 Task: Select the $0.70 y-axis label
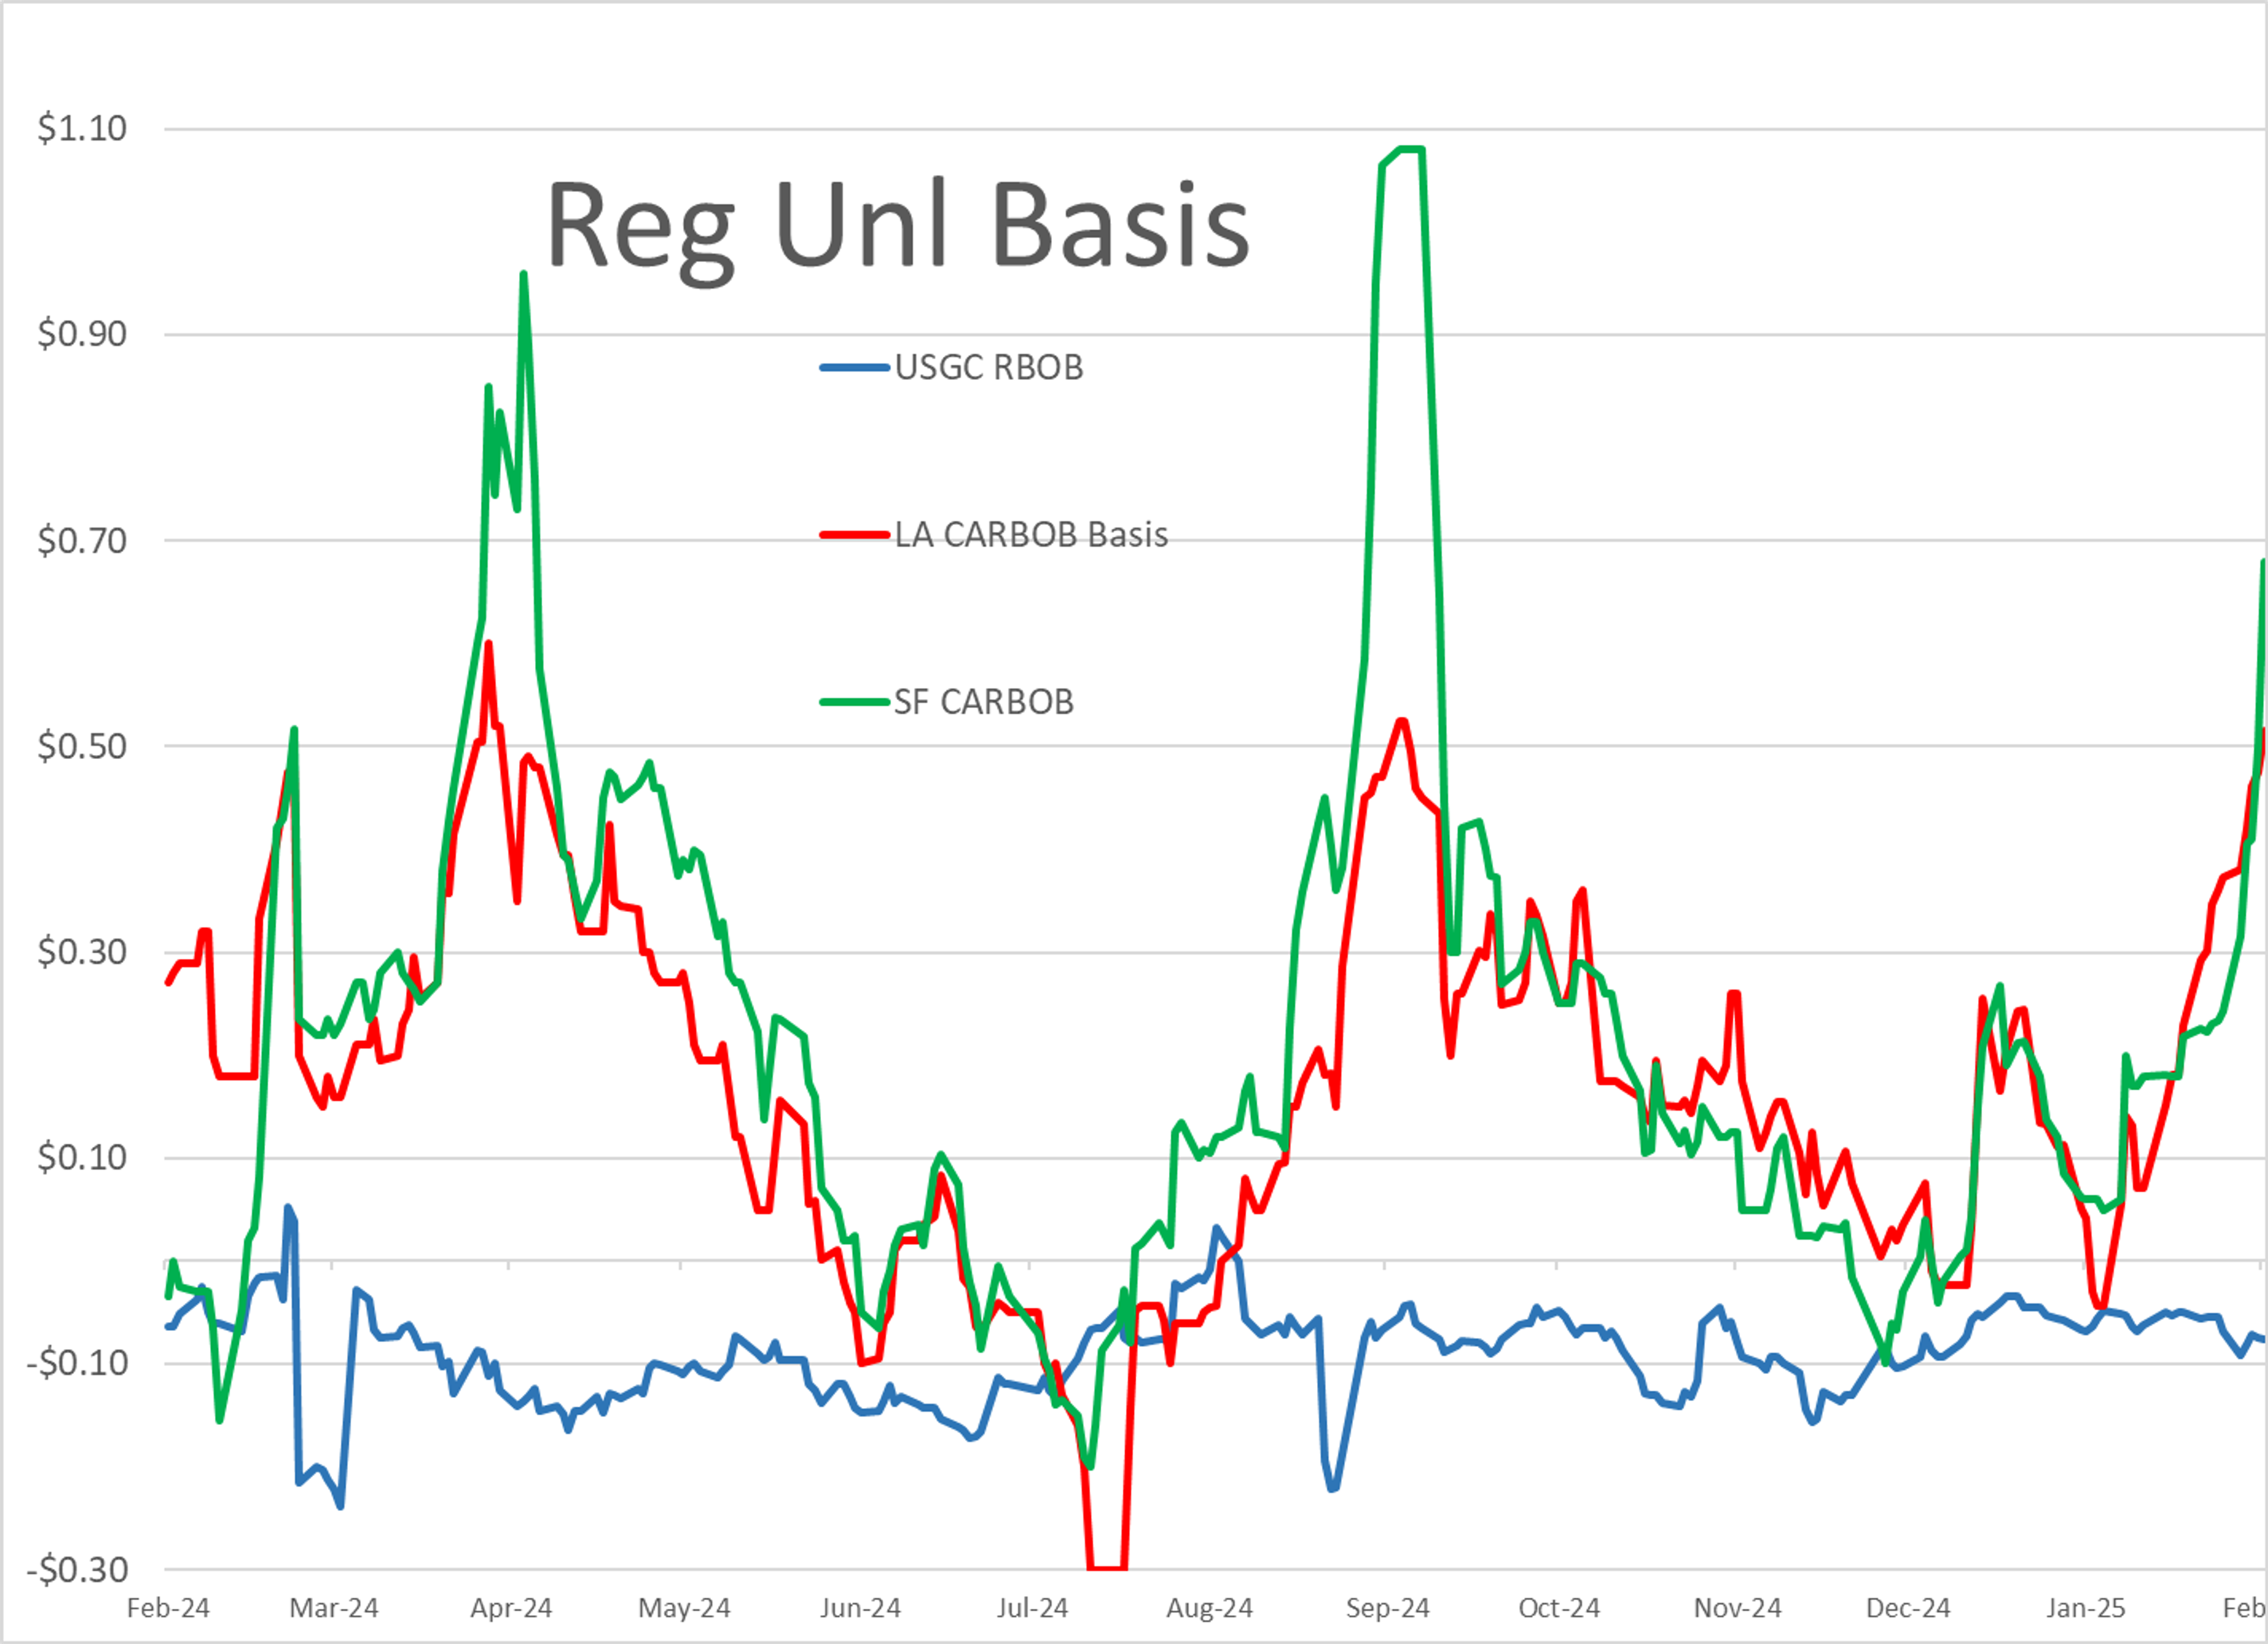[82, 540]
